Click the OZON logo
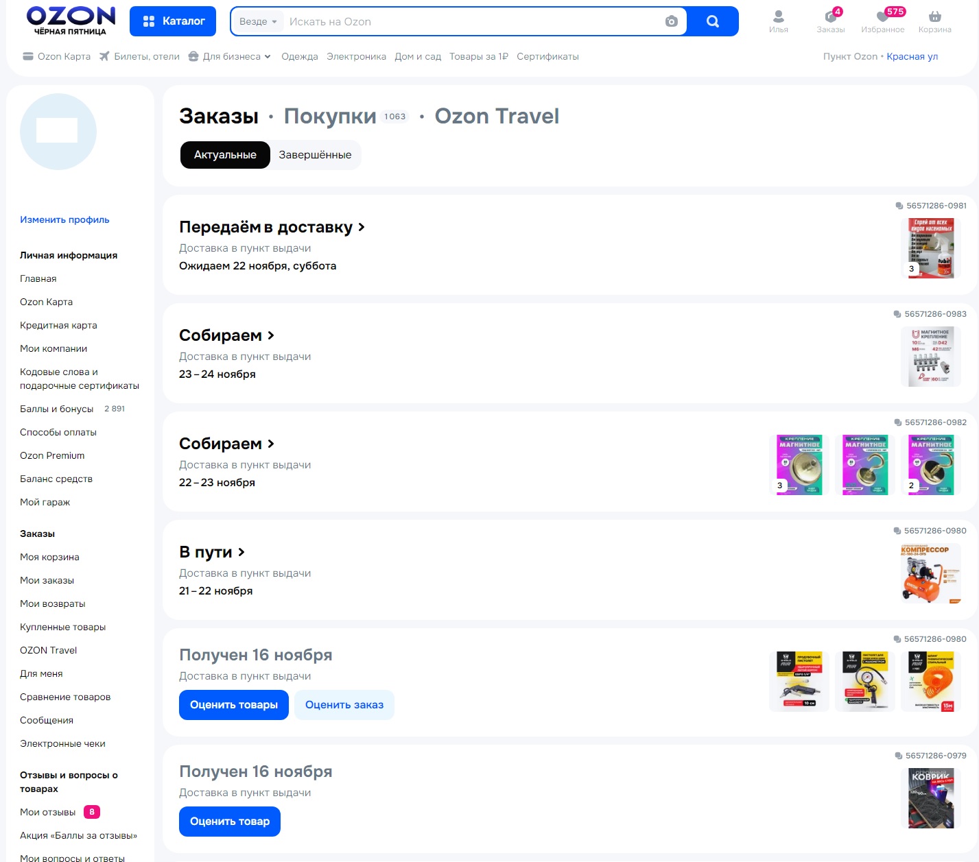Screen dimensions: 979x862 (x=71, y=21)
